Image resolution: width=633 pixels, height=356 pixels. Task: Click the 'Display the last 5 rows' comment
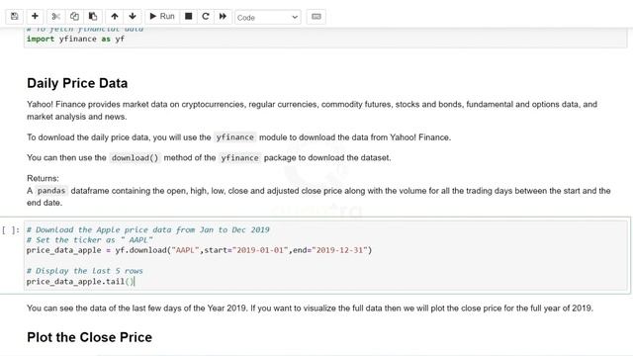click(x=84, y=271)
